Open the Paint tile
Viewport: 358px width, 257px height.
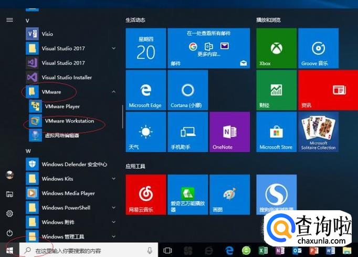230,194
